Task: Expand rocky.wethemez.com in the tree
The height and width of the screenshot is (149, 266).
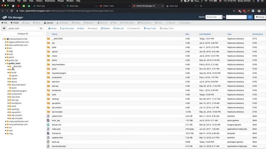Action: tap(5, 121)
